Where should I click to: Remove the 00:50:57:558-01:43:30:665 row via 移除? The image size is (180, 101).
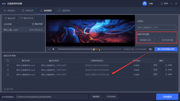169,65
